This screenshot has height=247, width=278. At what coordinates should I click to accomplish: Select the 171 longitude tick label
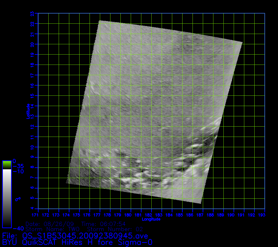coord(38,215)
